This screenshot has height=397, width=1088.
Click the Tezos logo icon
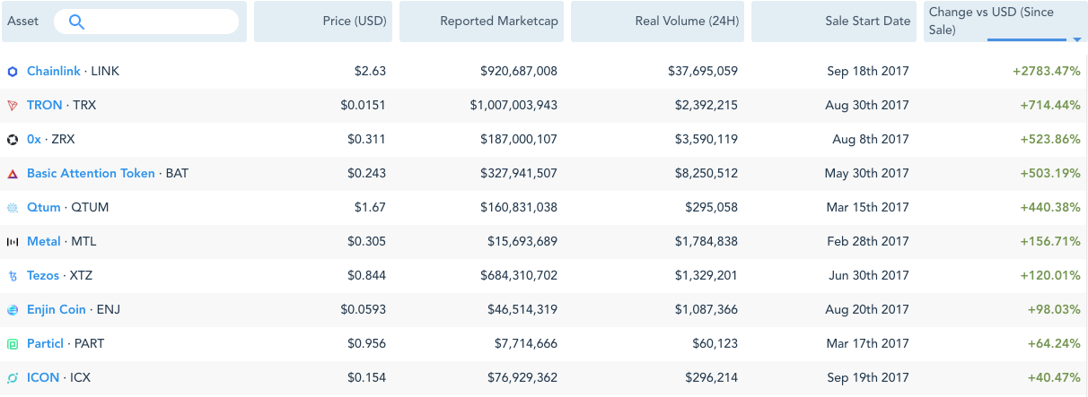pyautogui.click(x=13, y=276)
